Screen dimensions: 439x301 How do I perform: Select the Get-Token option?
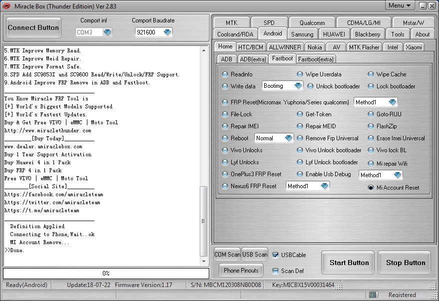coord(300,114)
